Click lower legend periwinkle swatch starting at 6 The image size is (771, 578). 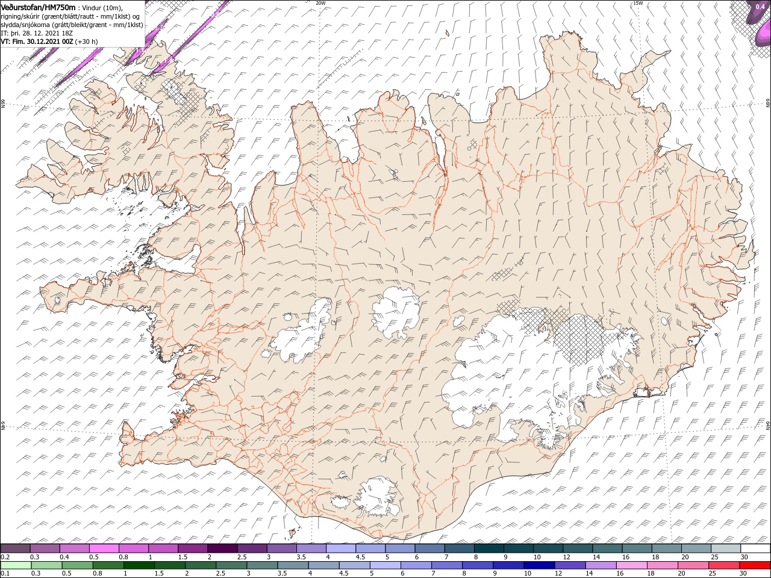coord(416,565)
